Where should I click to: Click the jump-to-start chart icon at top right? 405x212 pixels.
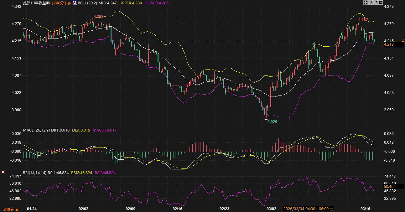click(371, 3)
